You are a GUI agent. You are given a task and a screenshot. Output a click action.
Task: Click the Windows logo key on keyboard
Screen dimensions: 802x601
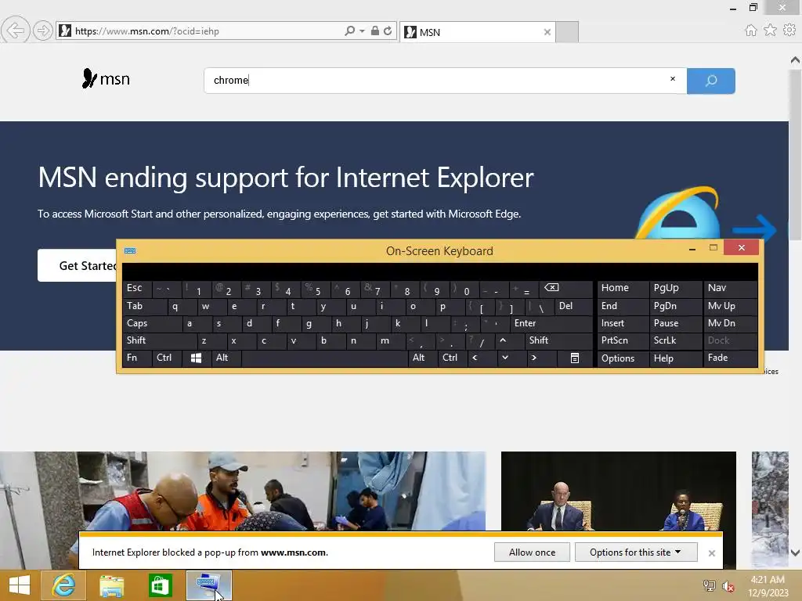coord(197,358)
